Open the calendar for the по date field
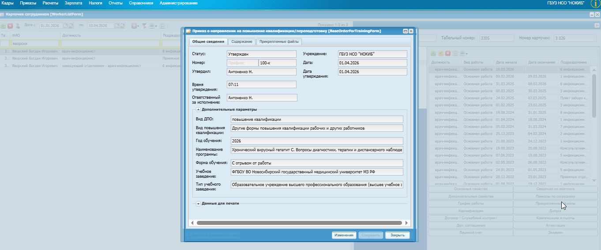The width and height of the screenshot is (601, 250). click(116, 26)
